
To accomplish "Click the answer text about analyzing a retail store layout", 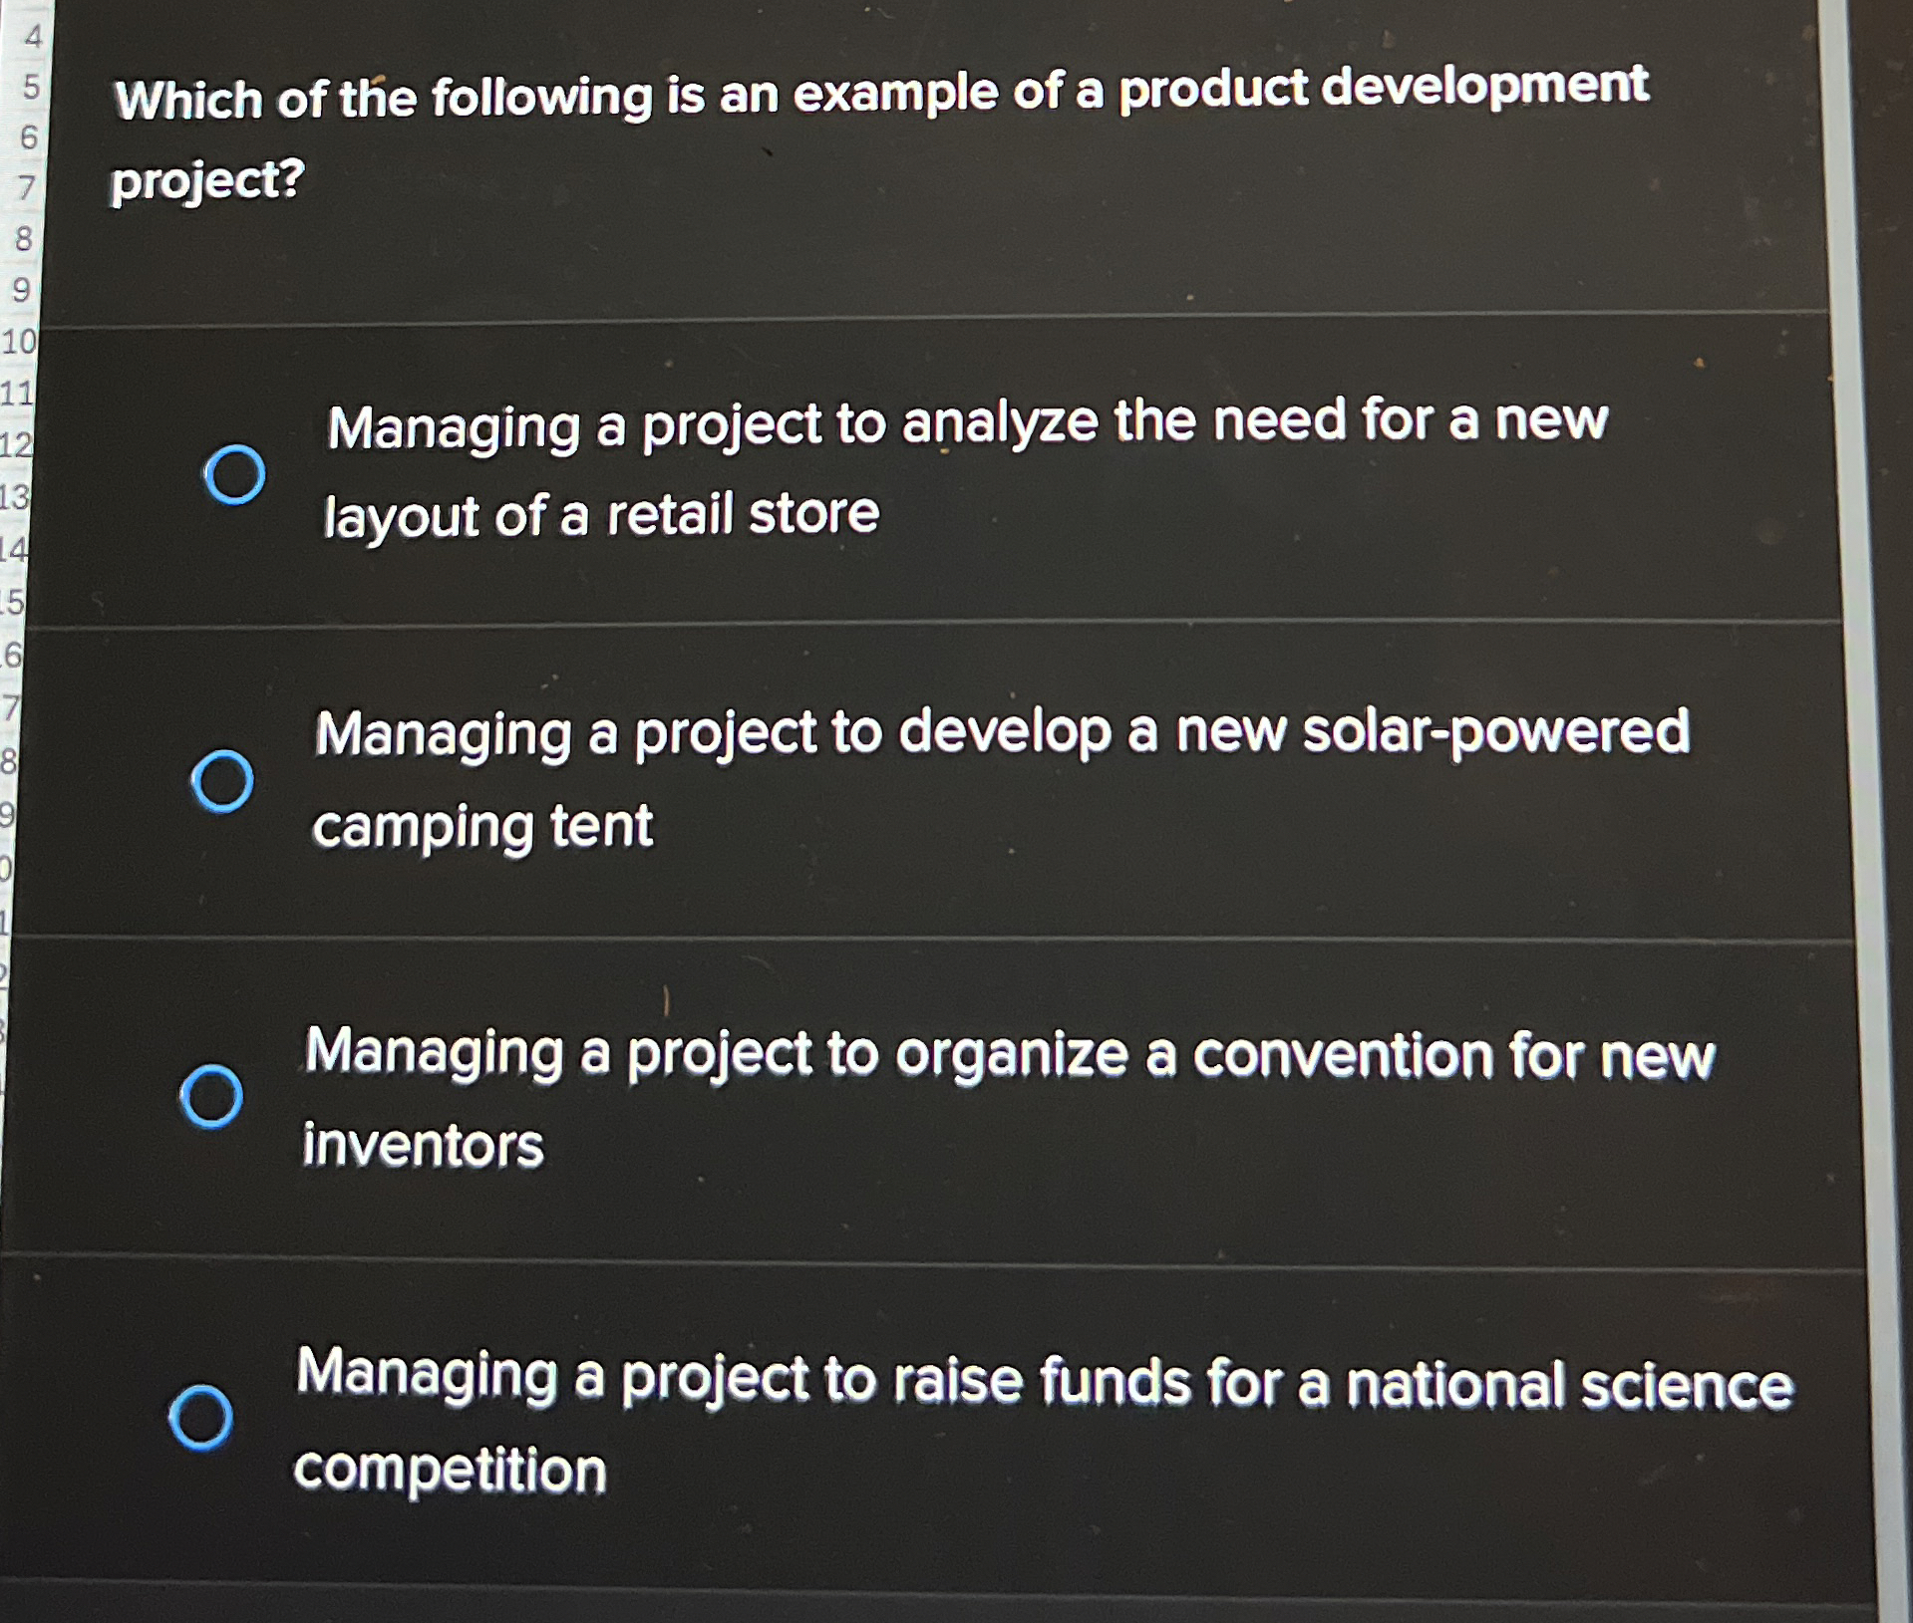I will click(965, 468).
